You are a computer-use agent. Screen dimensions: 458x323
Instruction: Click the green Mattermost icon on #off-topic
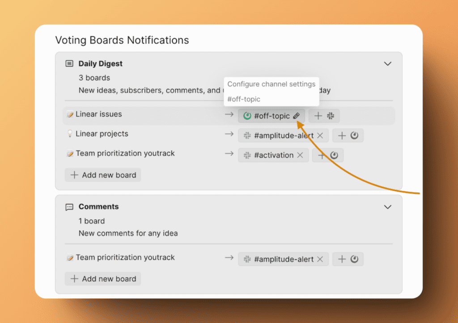tap(247, 116)
